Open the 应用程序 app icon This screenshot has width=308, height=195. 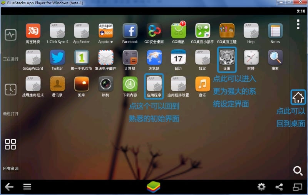point(154,84)
